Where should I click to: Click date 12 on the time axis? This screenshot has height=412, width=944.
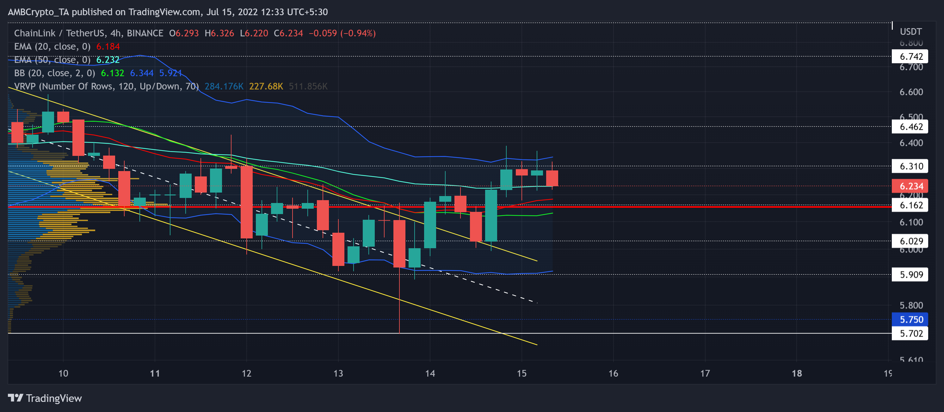pyautogui.click(x=246, y=373)
